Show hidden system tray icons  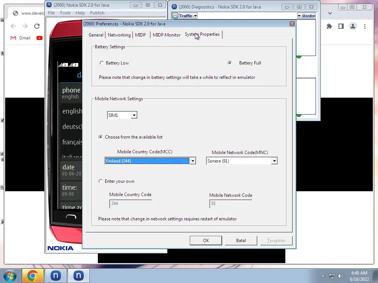click(x=323, y=276)
